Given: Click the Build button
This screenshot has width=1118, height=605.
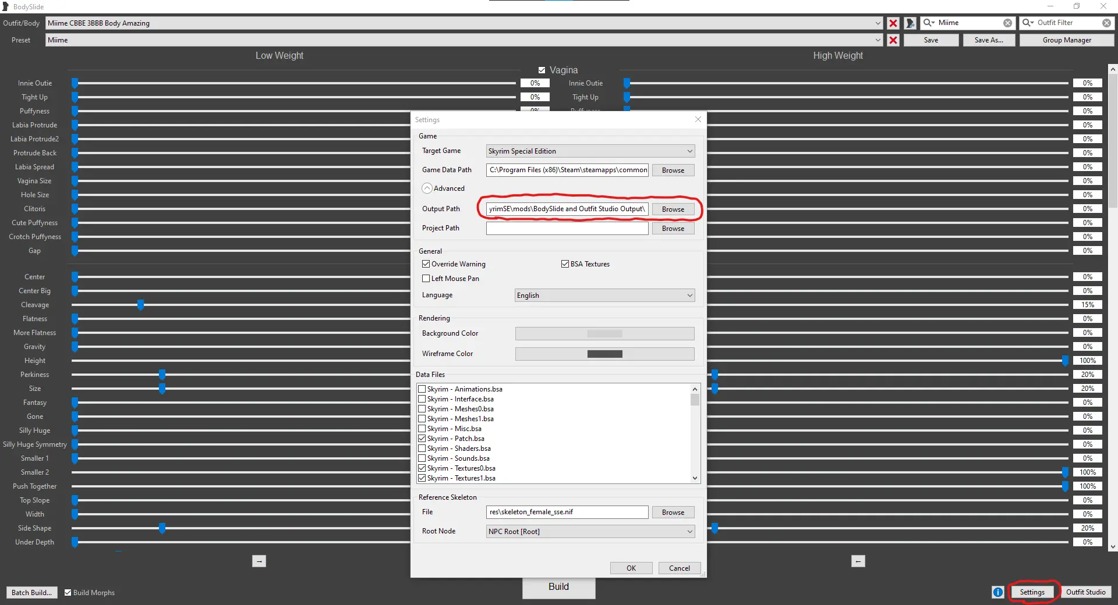Looking at the screenshot, I should point(558,587).
